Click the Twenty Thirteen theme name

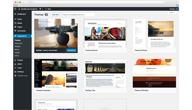coord(141,90)
